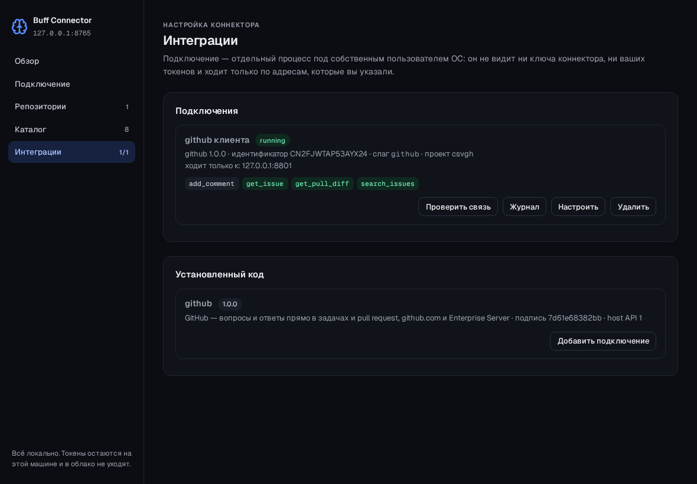
Task: Click the get_issue tool tag
Action: click(265, 184)
